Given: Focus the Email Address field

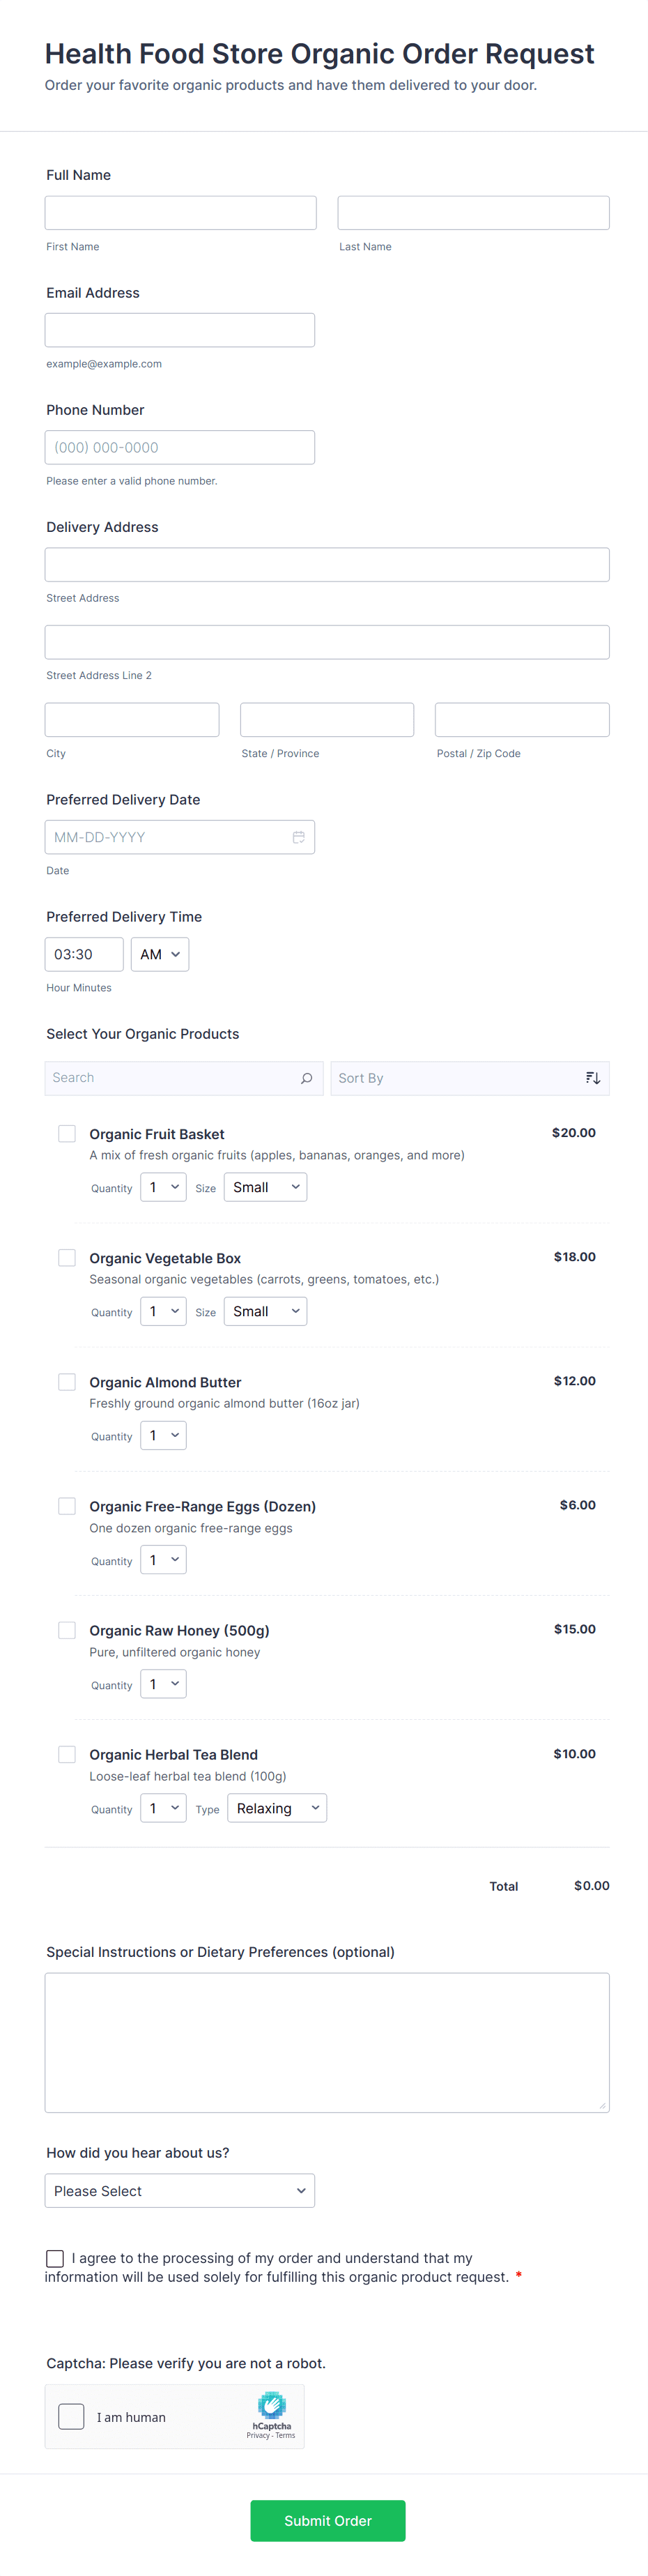Looking at the screenshot, I should coord(180,330).
